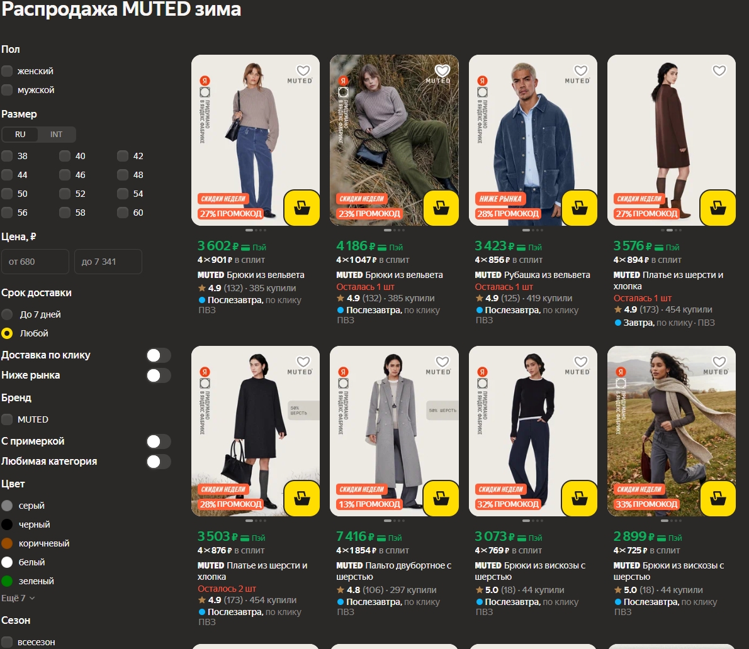Select size 50 checkbox
The width and height of the screenshot is (749, 649).
(7, 194)
